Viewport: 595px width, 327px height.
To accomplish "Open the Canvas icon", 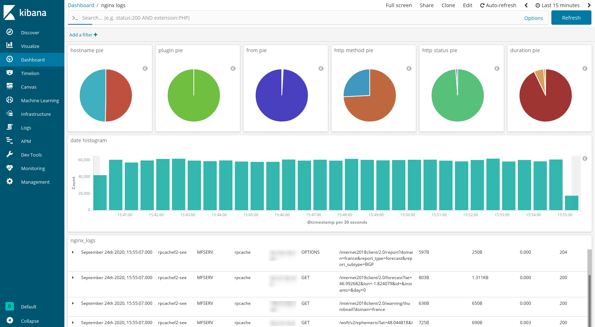I will click(10, 86).
